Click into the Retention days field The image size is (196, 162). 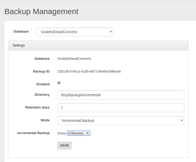[x=120, y=108]
